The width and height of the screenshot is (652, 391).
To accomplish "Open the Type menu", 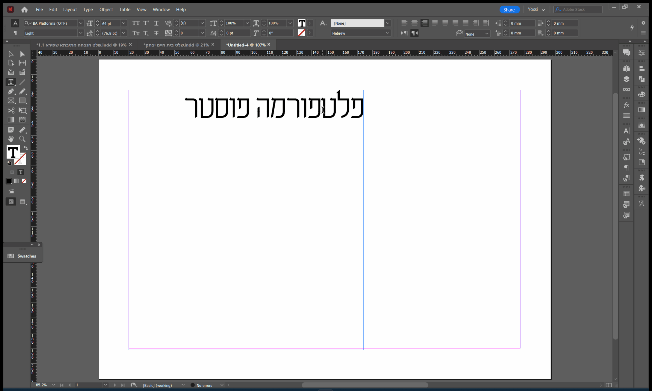I will 88,10.
